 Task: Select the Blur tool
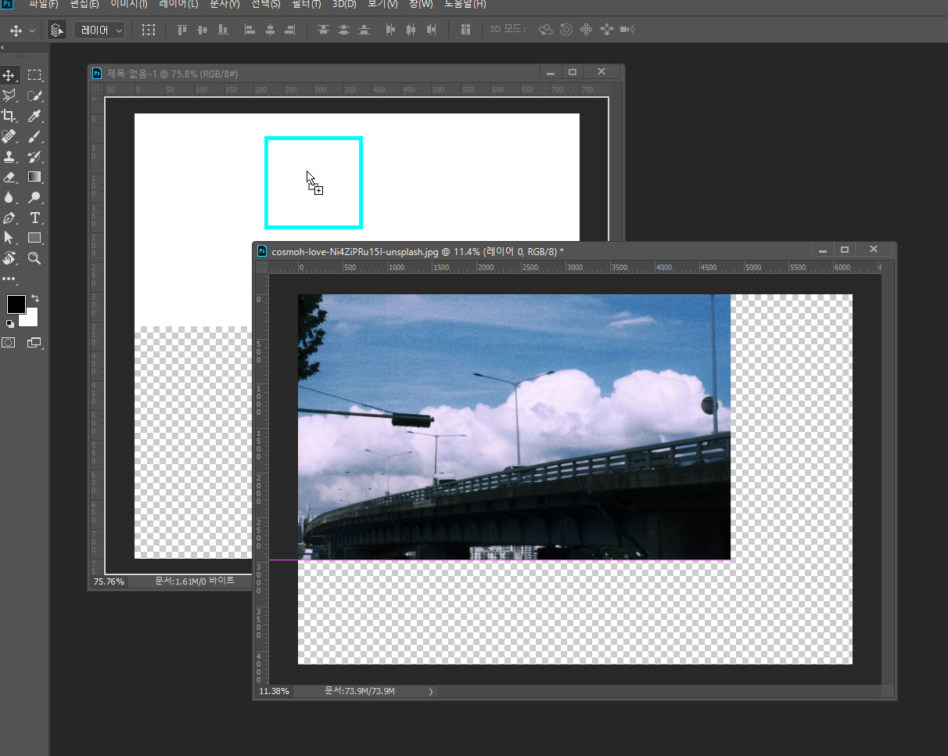(x=9, y=197)
